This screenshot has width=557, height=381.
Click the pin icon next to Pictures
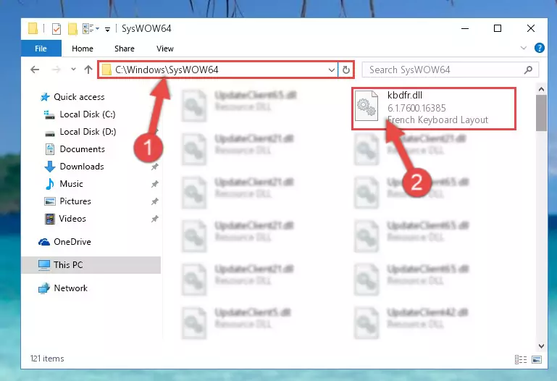[154, 201]
